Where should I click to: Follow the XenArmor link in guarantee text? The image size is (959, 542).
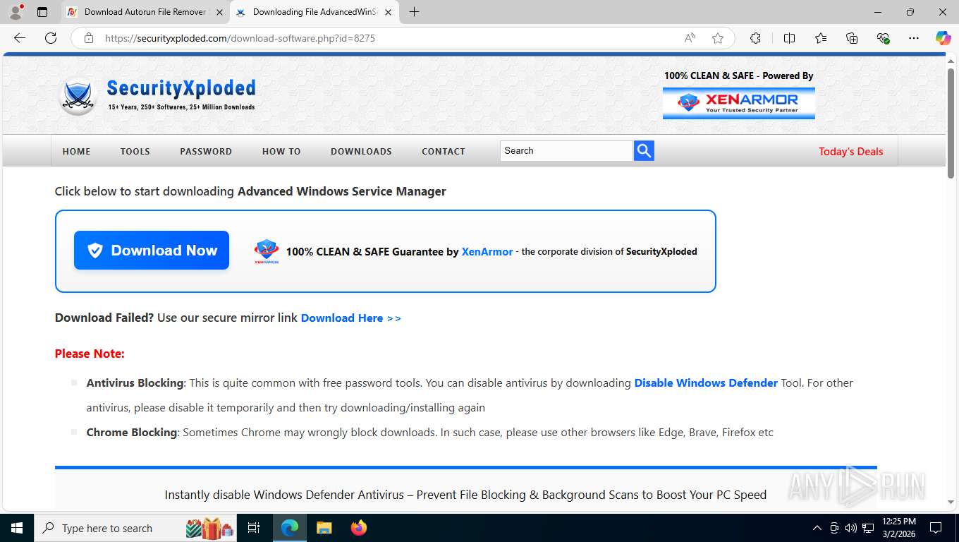point(487,251)
